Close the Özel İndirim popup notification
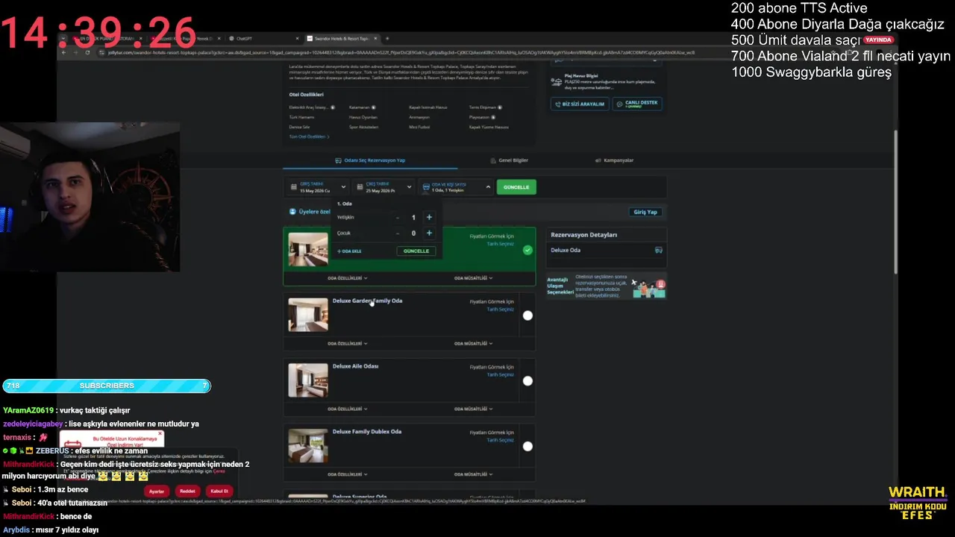The width and height of the screenshot is (955, 537). [160, 433]
